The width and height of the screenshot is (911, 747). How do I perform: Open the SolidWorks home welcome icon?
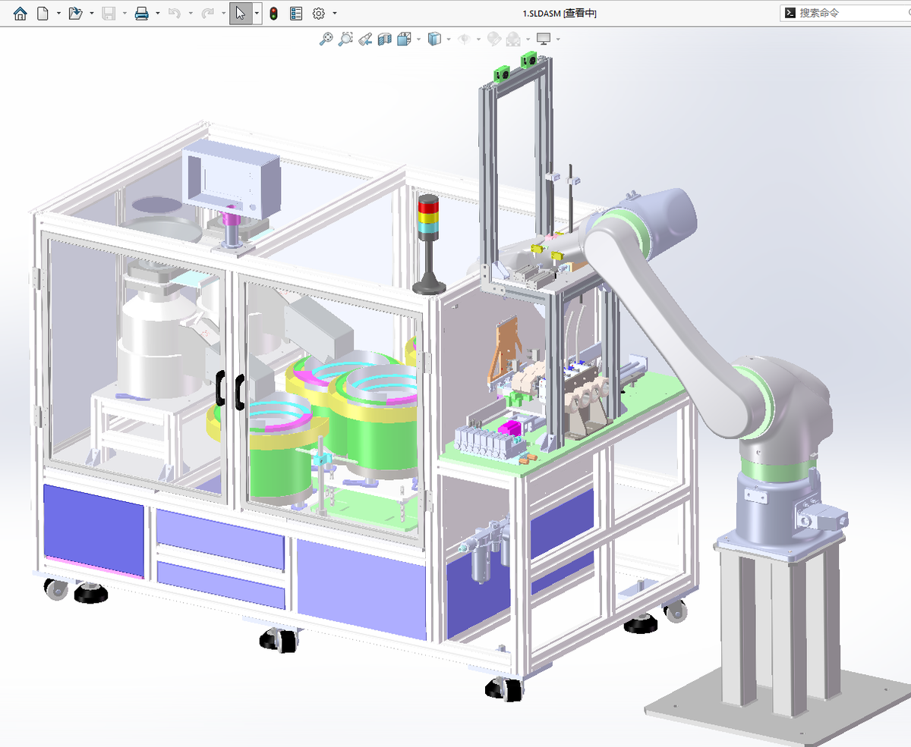coord(20,13)
